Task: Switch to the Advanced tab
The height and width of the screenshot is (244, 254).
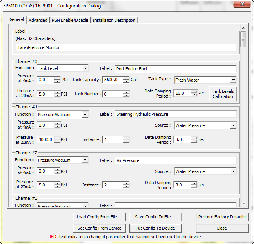Action: pyautogui.click(x=38, y=20)
